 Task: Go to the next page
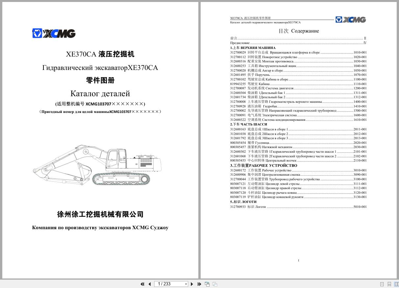[x=192, y=284]
